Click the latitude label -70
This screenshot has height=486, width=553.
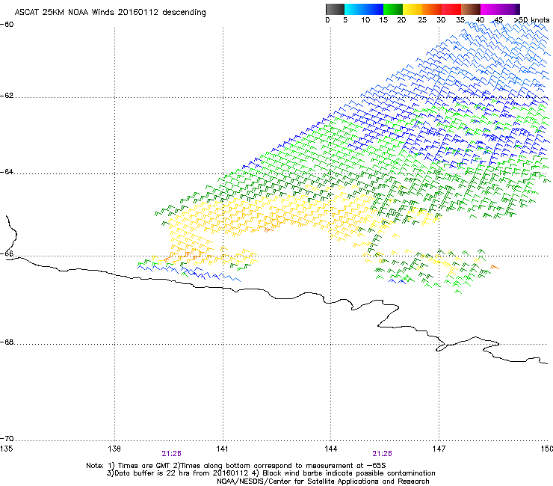7,439
